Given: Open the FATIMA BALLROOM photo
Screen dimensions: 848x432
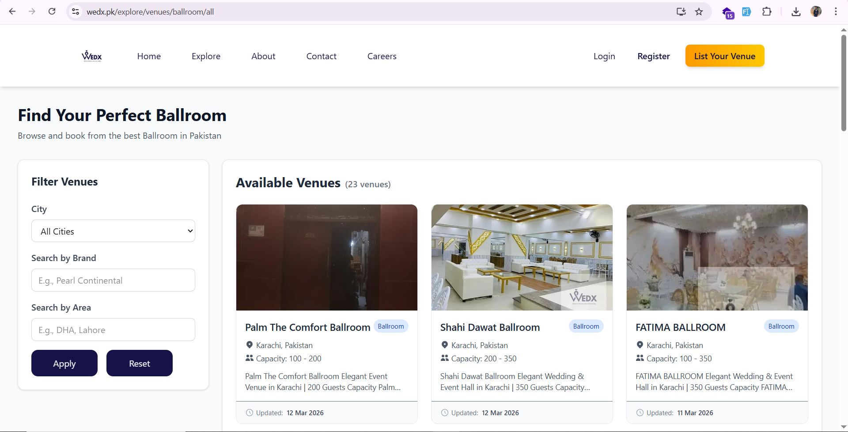Looking at the screenshot, I should pos(717,258).
